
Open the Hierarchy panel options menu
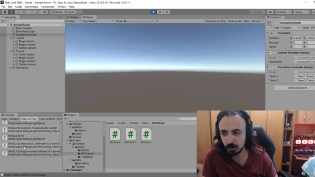coord(63,17)
